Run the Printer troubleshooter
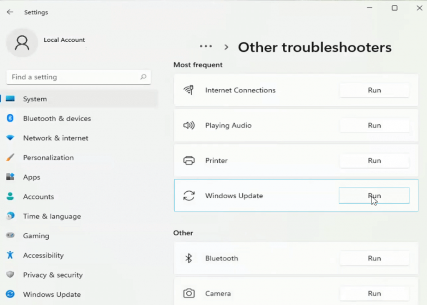 (374, 161)
